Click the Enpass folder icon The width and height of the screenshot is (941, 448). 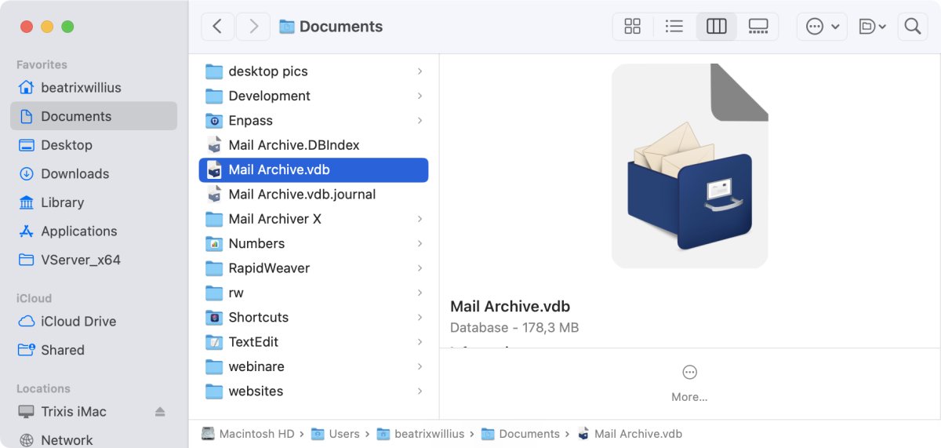214,121
